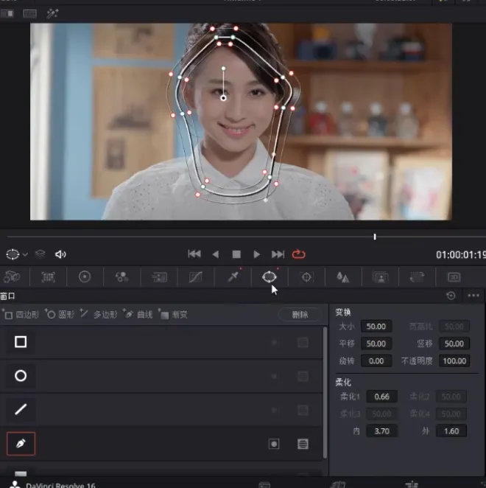486x488 pixels.
Task: Add a 四边形 (linear) window
Action: click(21, 315)
